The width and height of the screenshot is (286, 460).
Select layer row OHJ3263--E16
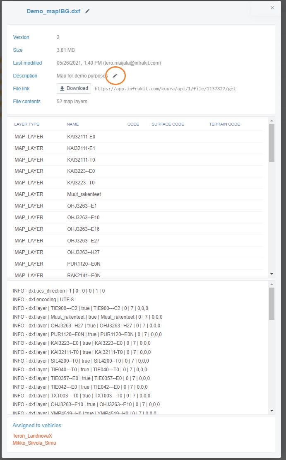point(138,229)
